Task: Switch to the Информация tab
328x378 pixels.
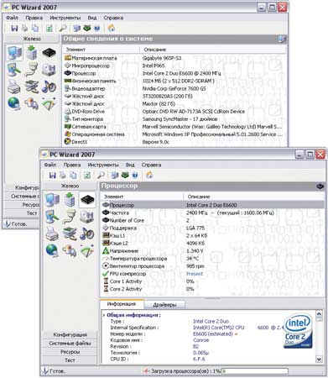Action: (122, 304)
